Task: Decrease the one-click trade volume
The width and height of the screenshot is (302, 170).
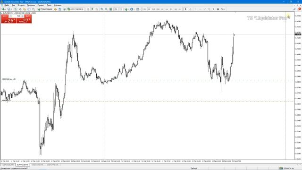Action: 10,16
